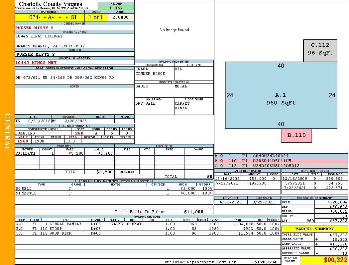Click the orange CENTRAL sidebar

pyautogui.click(x=7, y=132)
